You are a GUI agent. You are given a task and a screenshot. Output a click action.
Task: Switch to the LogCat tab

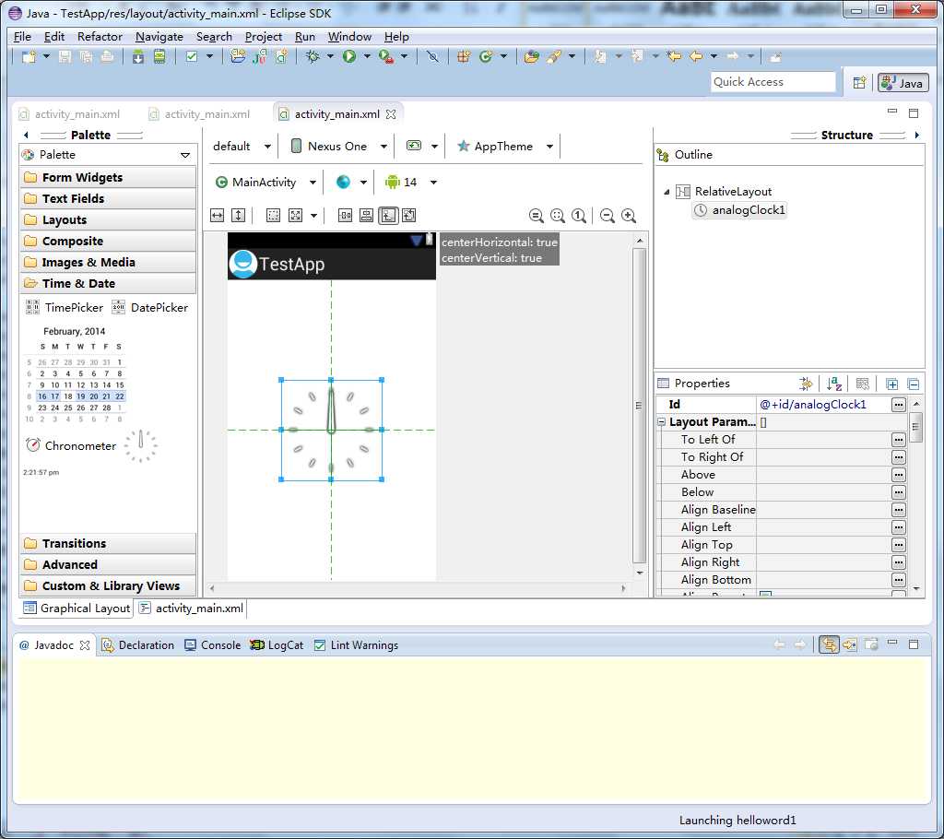point(277,645)
